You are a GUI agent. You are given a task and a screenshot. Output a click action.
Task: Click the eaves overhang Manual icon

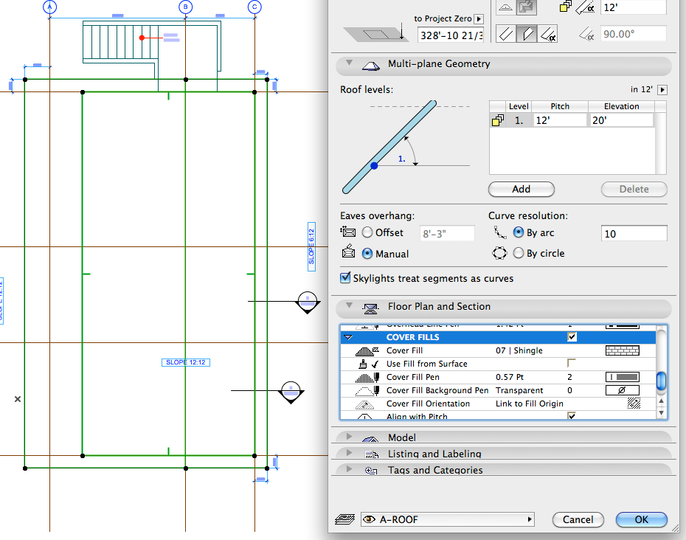pyautogui.click(x=348, y=252)
